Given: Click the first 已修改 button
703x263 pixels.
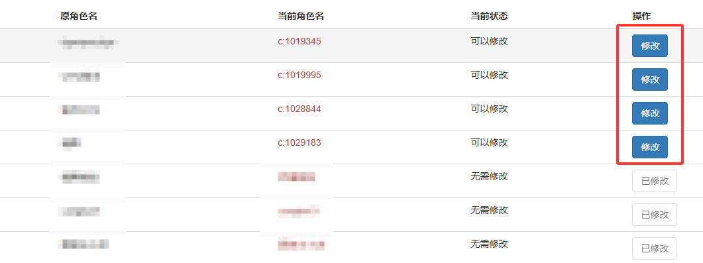Looking at the screenshot, I should 655,181.
